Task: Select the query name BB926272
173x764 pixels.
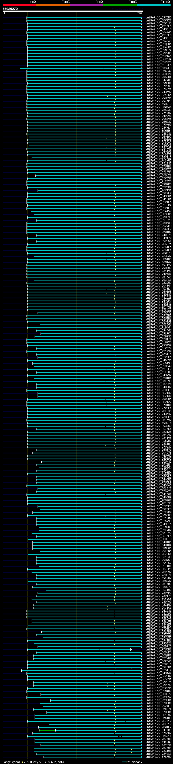Action: pos(10,9)
